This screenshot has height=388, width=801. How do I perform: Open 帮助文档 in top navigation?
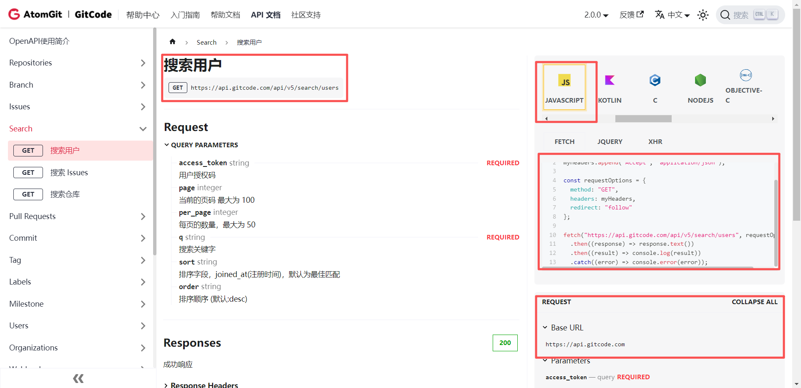coord(225,15)
